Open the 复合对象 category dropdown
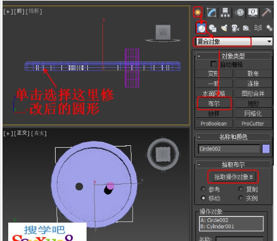277x241 pixels. [233, 41]
